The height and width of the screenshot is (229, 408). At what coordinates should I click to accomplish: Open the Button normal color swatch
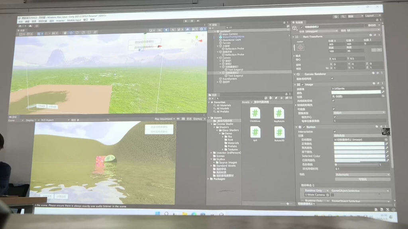(x=359, y=144)
